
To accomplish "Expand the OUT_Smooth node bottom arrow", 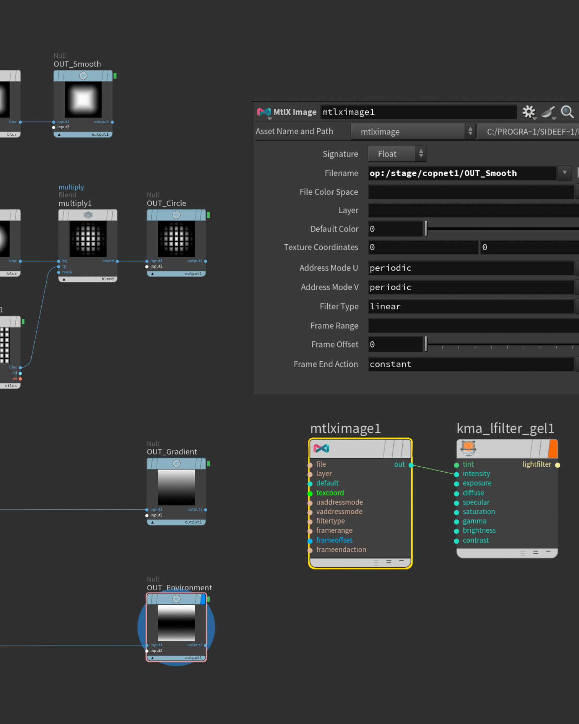I will pyautogui.click(x=59, y=134).
